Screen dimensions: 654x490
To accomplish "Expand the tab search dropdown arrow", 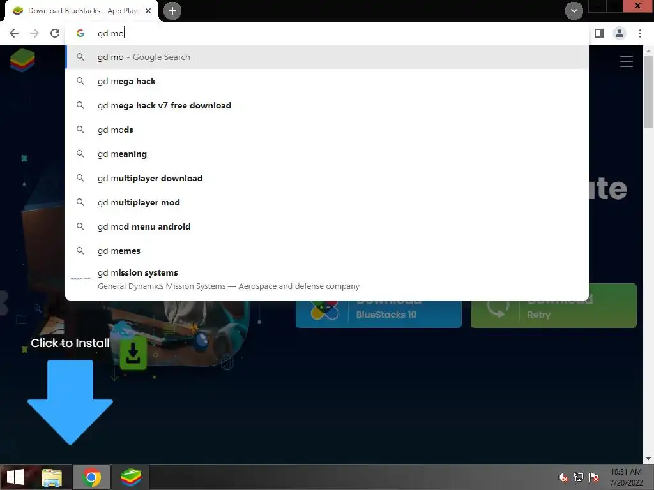I will click(574, 11).
